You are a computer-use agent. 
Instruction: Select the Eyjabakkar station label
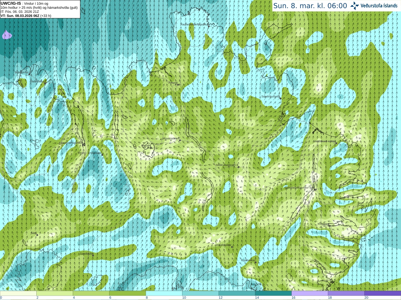248,260
